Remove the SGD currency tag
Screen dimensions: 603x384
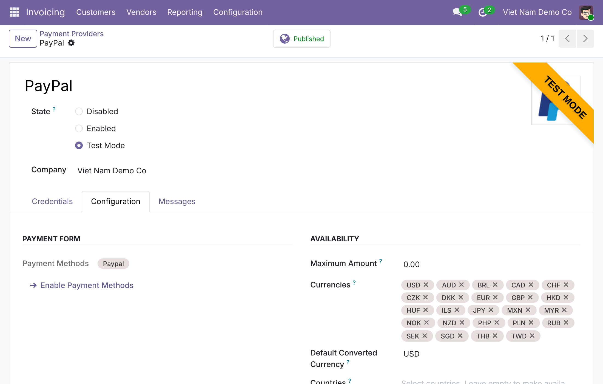tap(460, 336)
